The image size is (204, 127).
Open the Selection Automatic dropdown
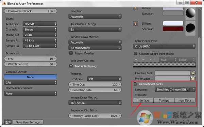pyautogui.click(x=95, y=17)
